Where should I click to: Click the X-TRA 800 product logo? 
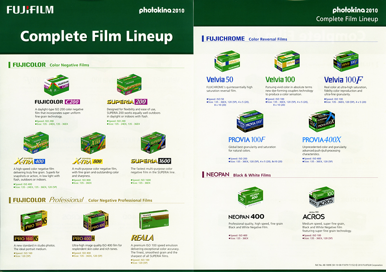coord(88,161)
